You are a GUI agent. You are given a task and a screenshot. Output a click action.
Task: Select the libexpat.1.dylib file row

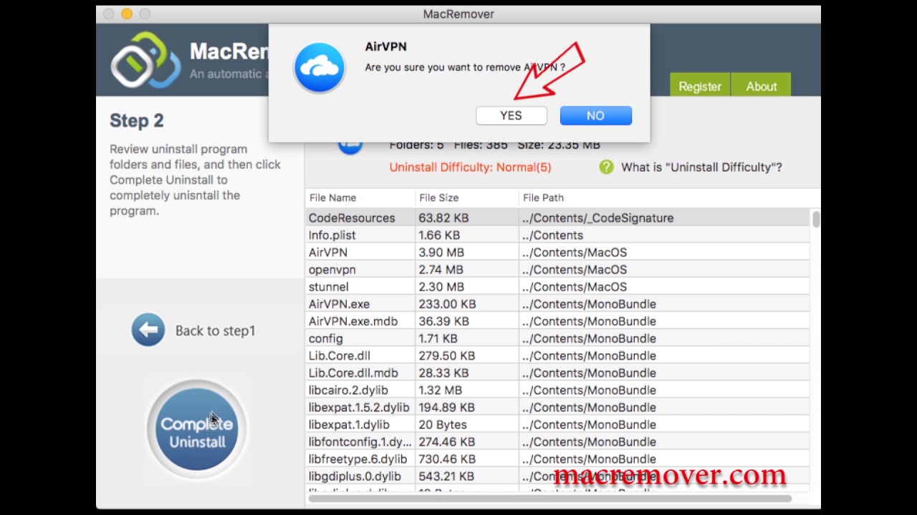[557, 424]
